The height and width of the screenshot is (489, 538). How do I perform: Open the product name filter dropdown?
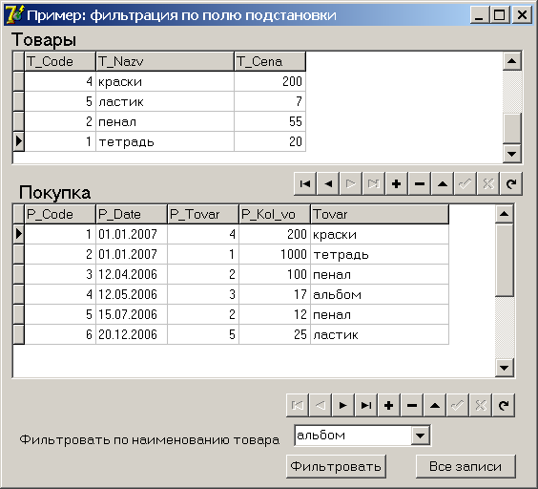pyautogui.click(x=420, y=436)
